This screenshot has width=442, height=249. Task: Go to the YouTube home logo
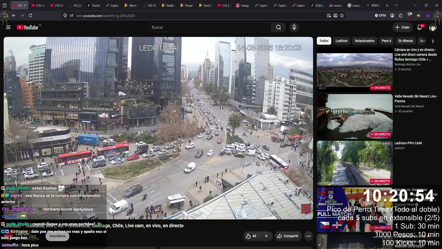point(27,27)
